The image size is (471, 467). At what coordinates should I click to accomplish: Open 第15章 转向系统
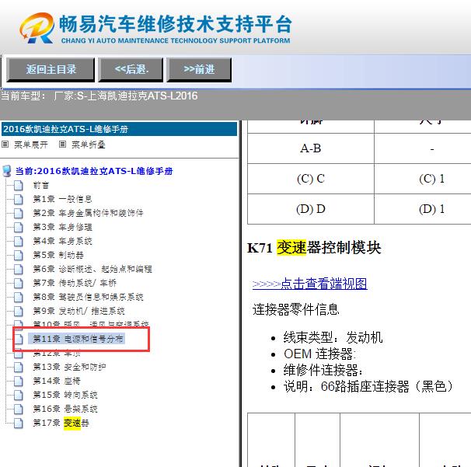pyautogui.click(x=65, y=395)
